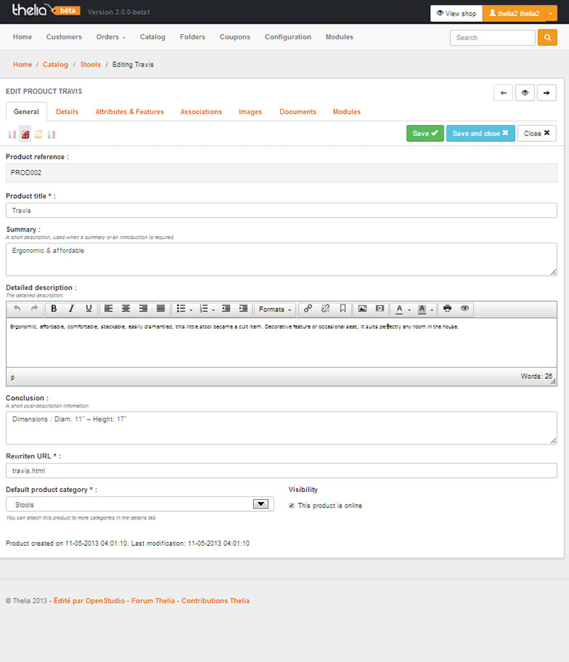This screenshot has height=662, width=569.
Task: Go to the next product using right arrow
Action: 547,92
